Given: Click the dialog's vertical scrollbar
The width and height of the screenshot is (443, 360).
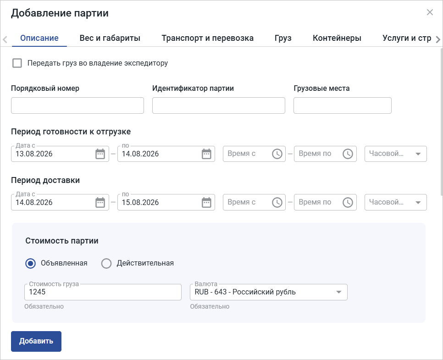Looking at the screenshot, I should coord(442,122).
